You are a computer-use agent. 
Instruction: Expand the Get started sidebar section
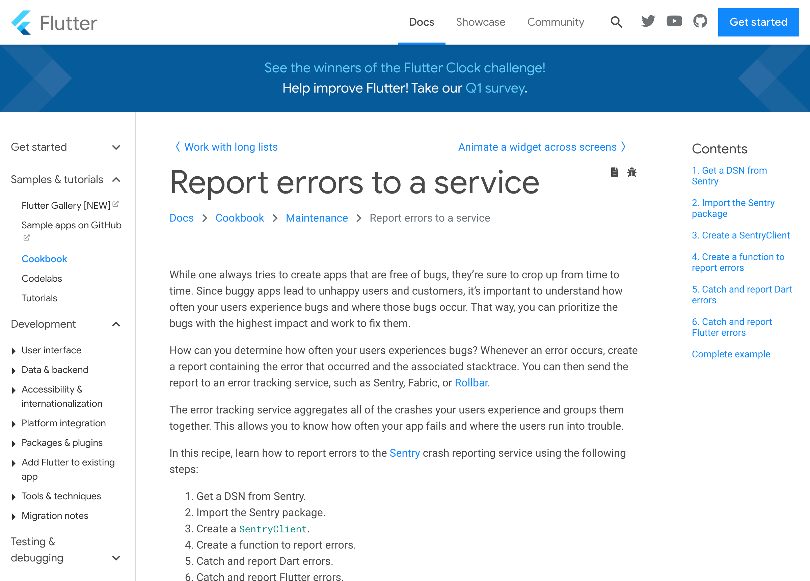(x=116, y=147)
